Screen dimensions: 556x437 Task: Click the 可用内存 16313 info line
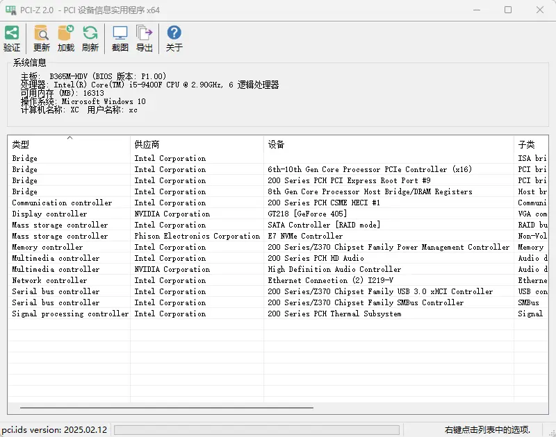click(62, 93)
